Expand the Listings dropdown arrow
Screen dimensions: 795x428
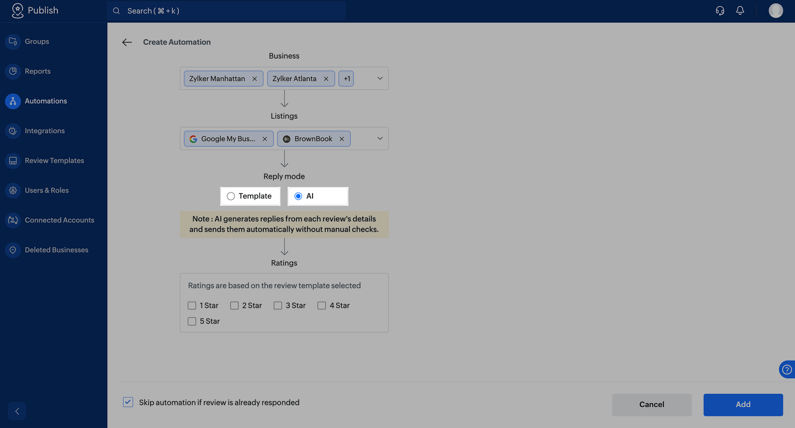coord(380,138)
